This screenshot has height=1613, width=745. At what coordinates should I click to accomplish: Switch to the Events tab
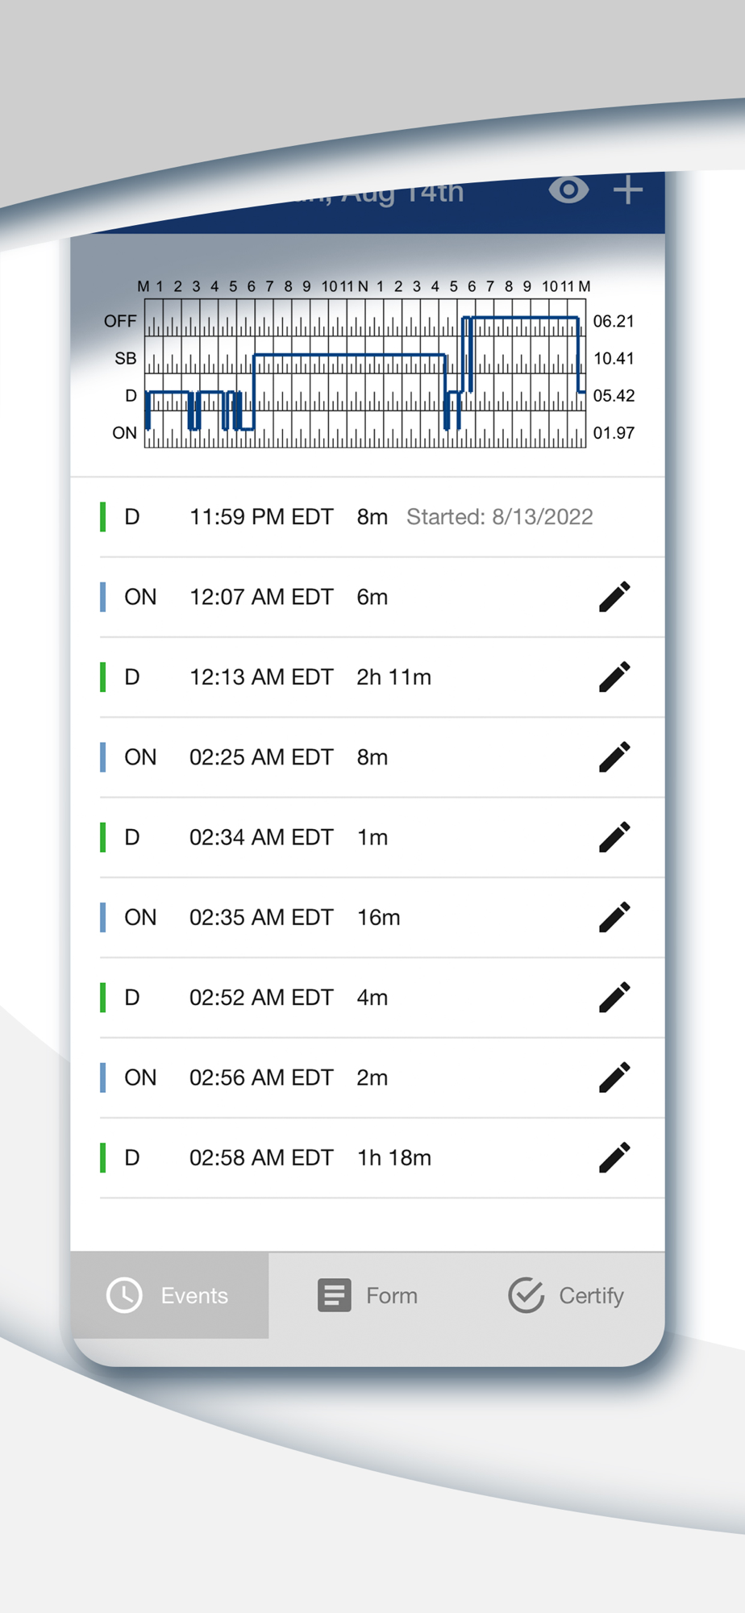pos(169,1295)
